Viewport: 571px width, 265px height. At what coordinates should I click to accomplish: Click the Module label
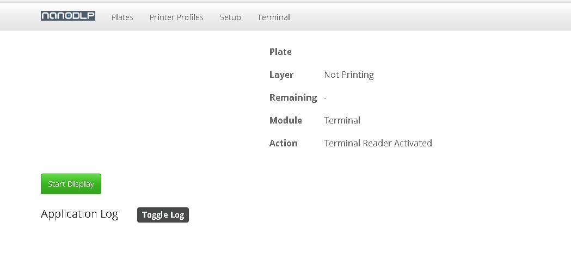pos(285,120)
